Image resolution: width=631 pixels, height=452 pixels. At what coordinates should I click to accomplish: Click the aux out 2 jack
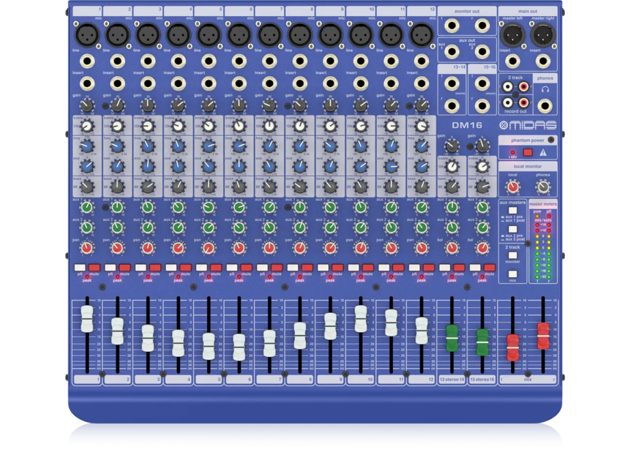482,51
